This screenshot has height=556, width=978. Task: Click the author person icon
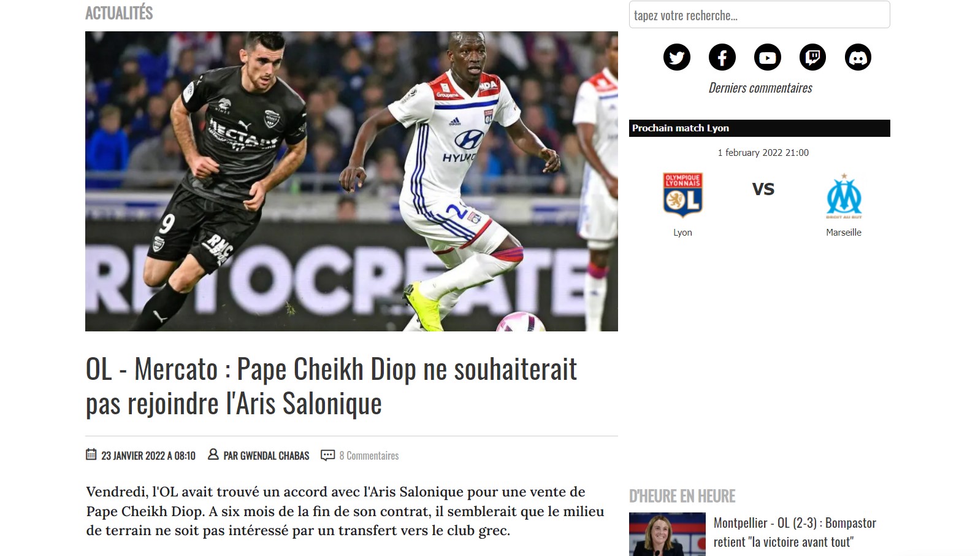tap(213, 454)
